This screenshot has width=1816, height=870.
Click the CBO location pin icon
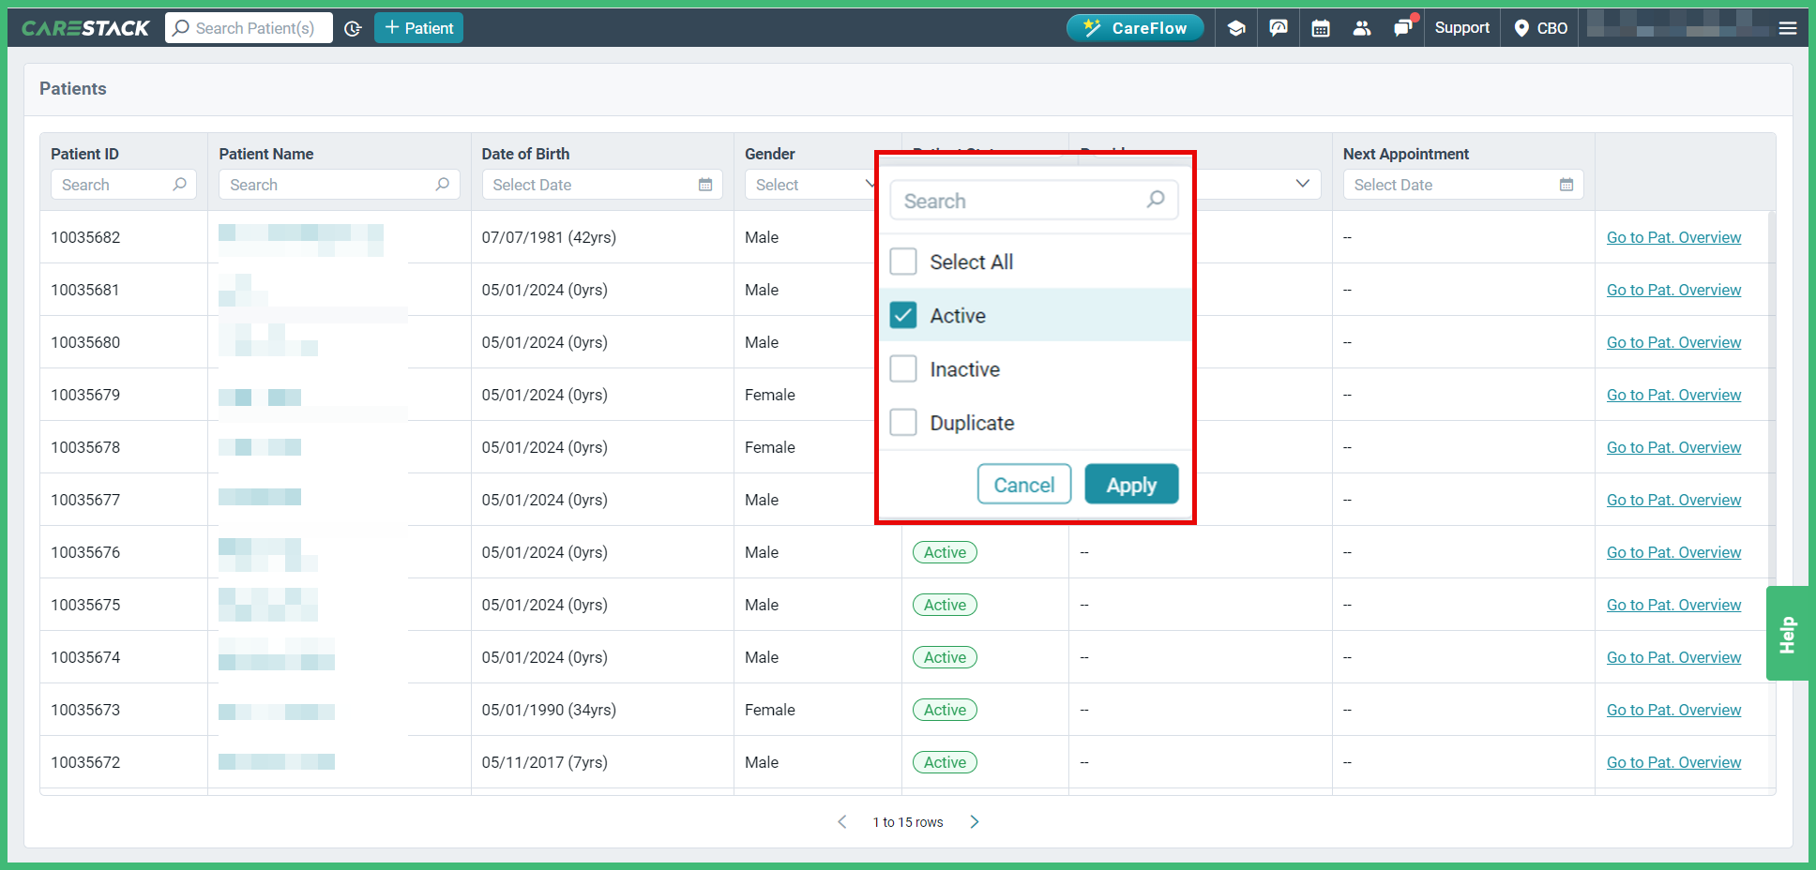coord(1522,27)
